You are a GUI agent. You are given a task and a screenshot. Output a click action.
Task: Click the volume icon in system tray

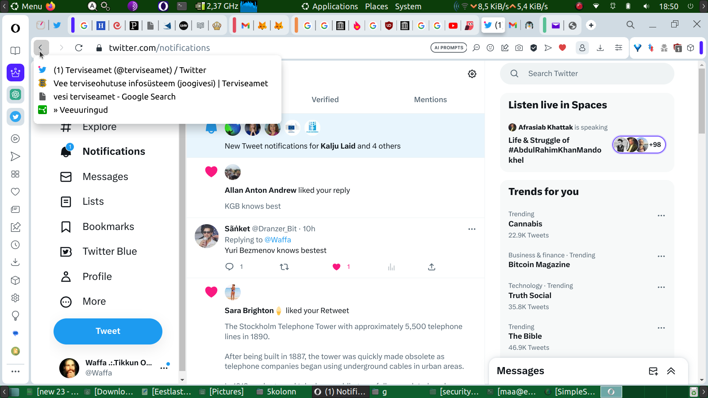pos(646,6)
